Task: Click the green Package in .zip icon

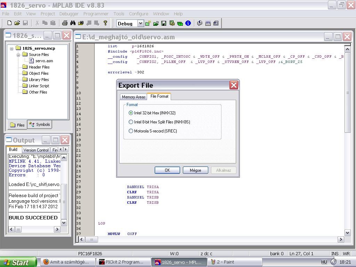Action: click(180, 23)
